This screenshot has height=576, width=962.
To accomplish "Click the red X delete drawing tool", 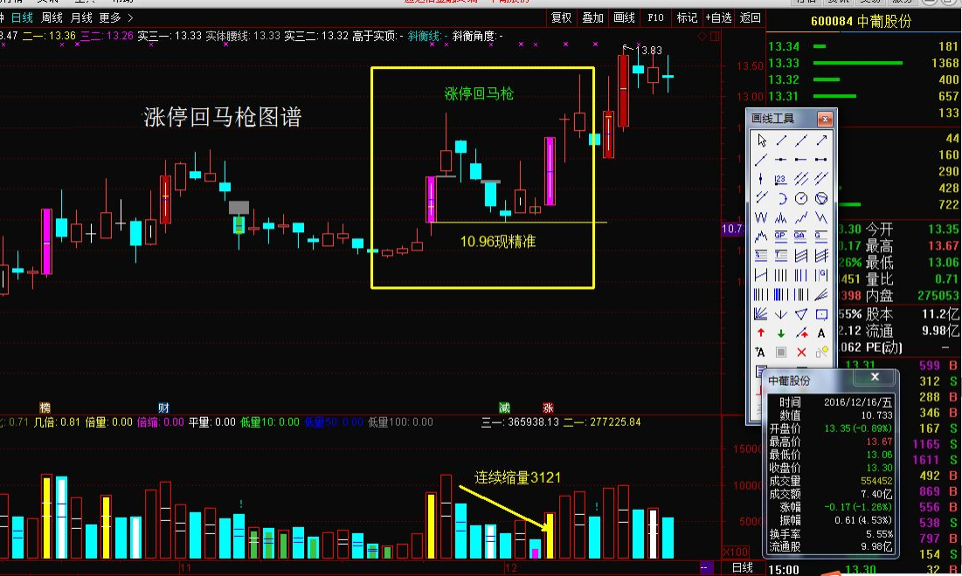I will click(801, 353).
